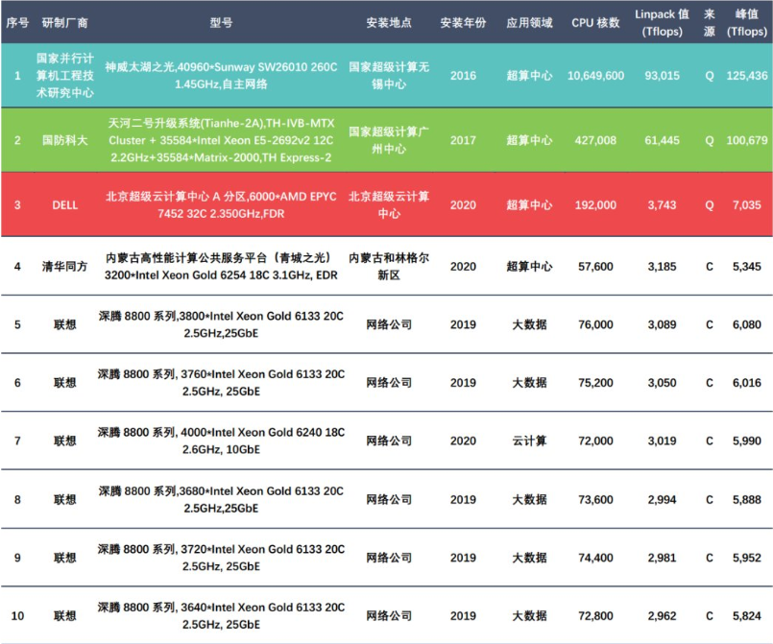This screenshot has width=773, height=644.
Task: Click the Linpack value 2,962
Action: click(662, 616)
